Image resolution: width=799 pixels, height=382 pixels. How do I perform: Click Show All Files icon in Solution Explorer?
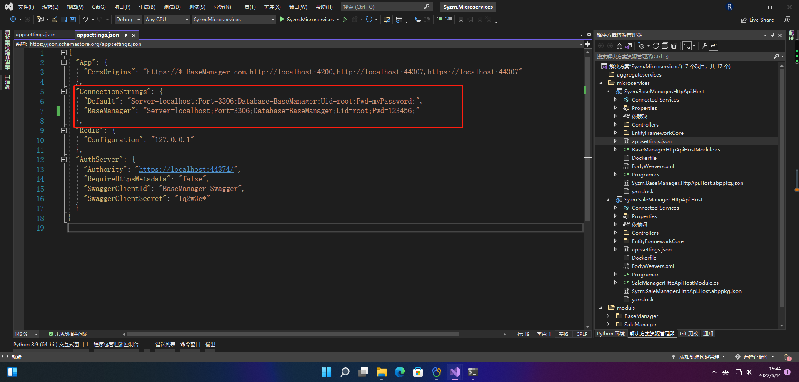pos(674,46)
